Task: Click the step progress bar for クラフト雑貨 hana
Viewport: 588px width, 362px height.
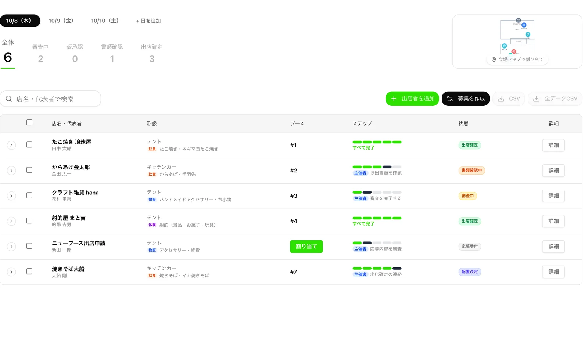Action: tap(377, 192)
